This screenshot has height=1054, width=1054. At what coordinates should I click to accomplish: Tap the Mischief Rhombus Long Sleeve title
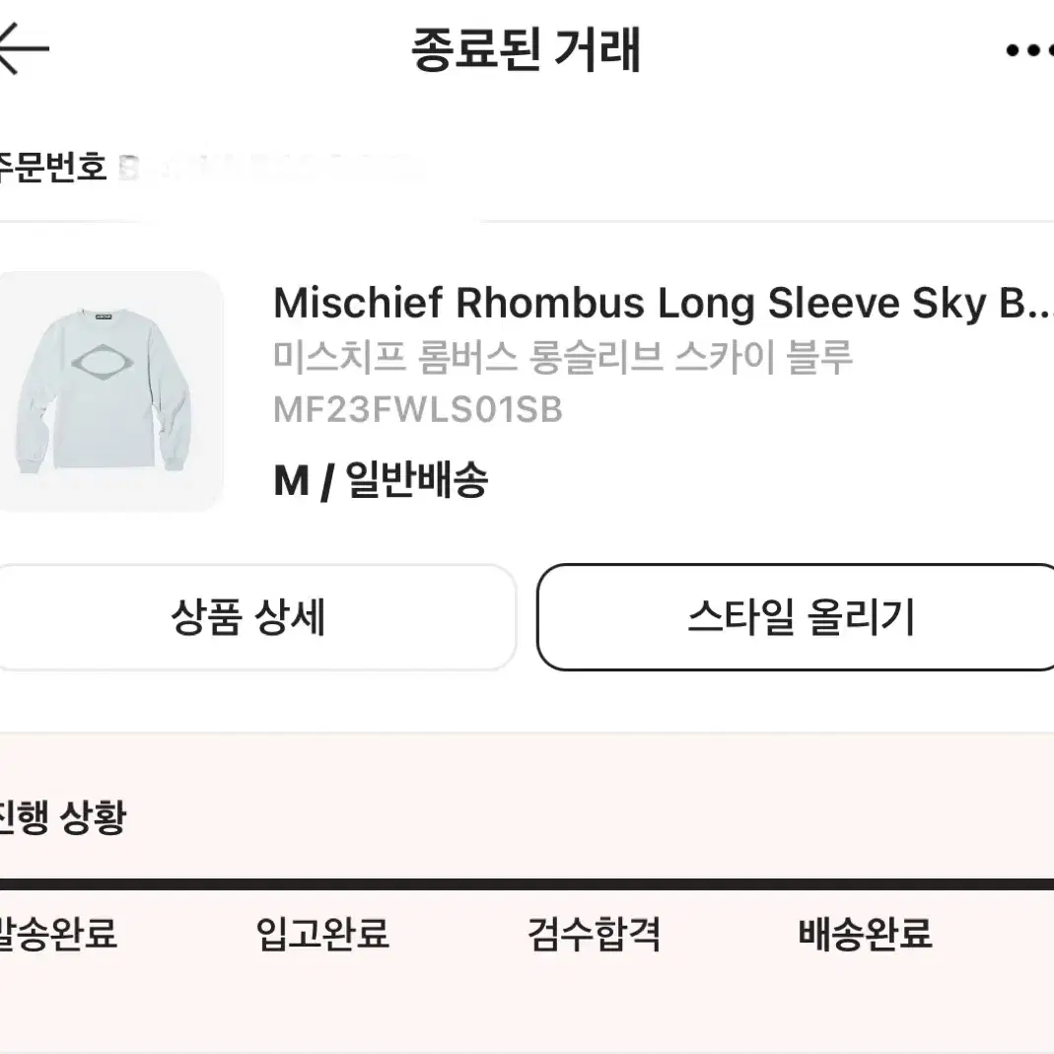tap(663, 303)
